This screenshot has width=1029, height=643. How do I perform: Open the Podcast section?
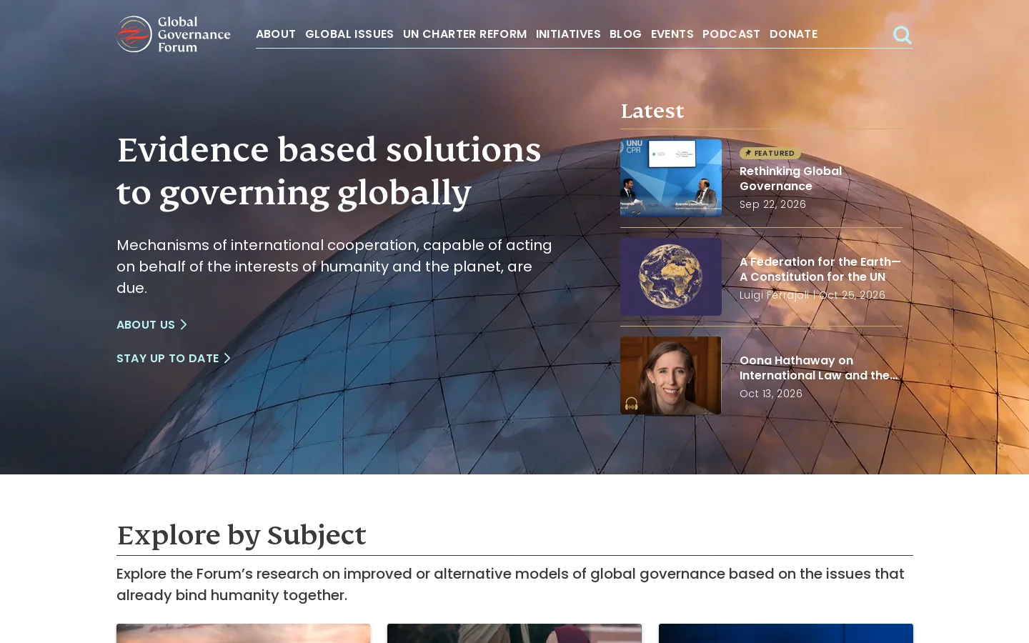pos(731,34)
